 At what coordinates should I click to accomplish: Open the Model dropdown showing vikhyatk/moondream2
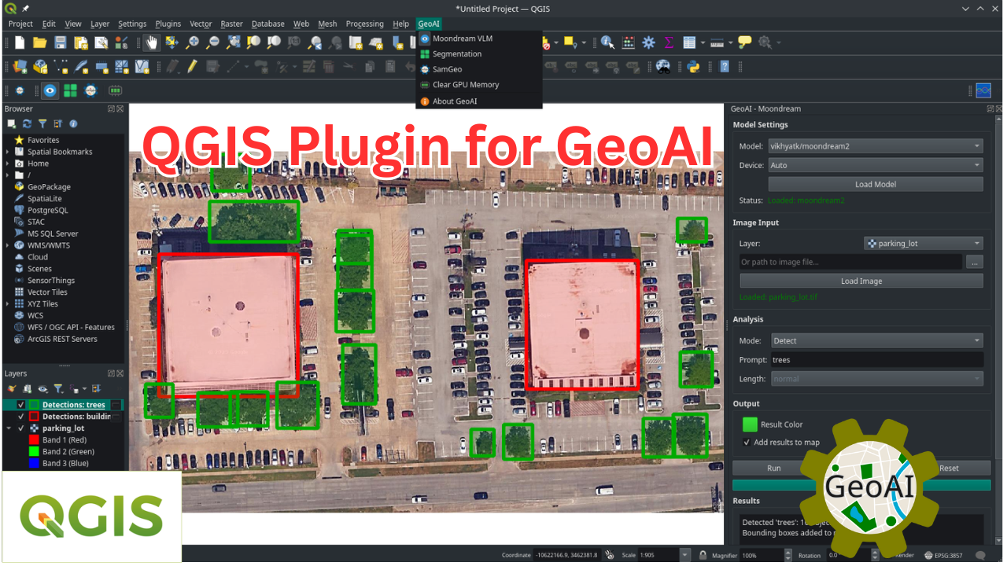[x=876, y=145]
